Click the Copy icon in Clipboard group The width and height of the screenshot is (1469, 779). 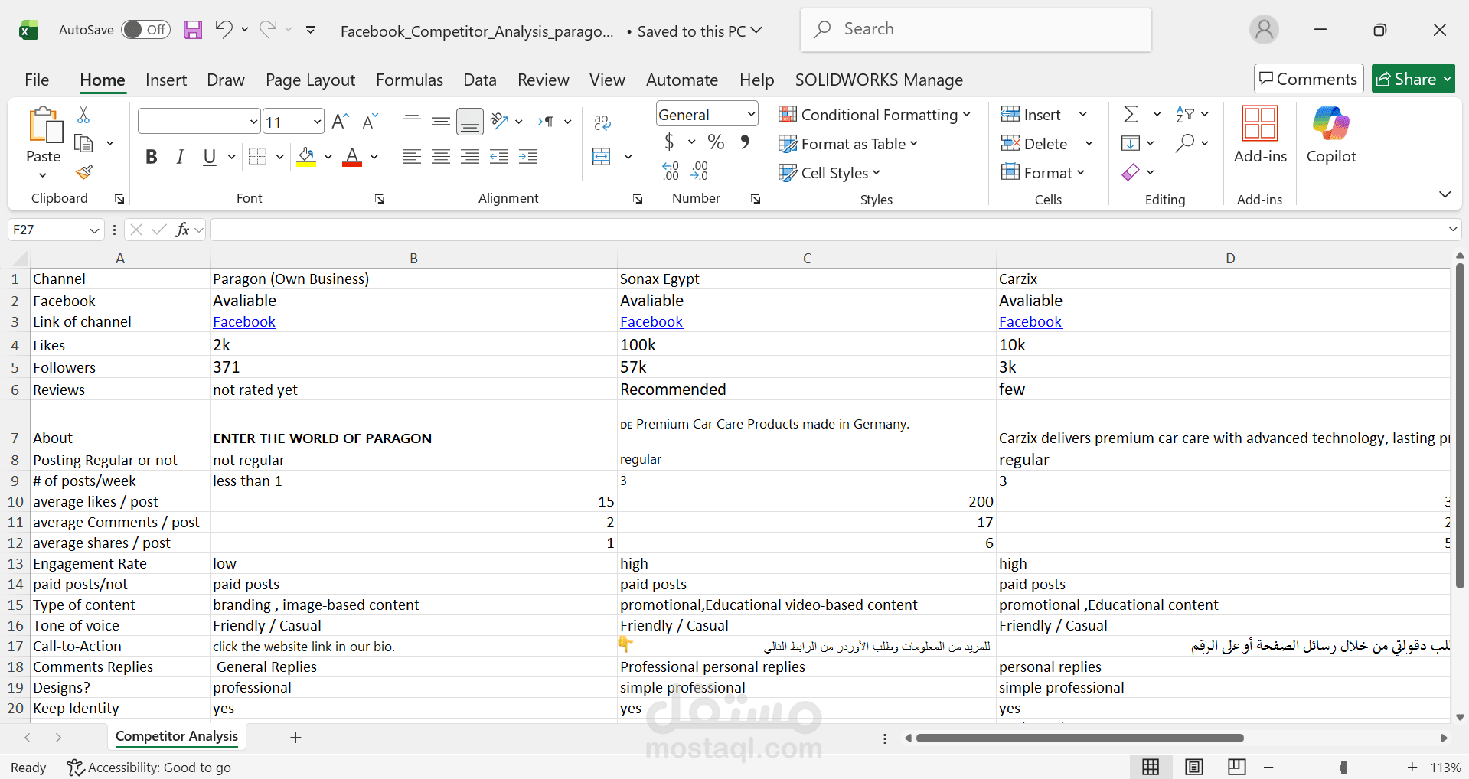[83, 143]
